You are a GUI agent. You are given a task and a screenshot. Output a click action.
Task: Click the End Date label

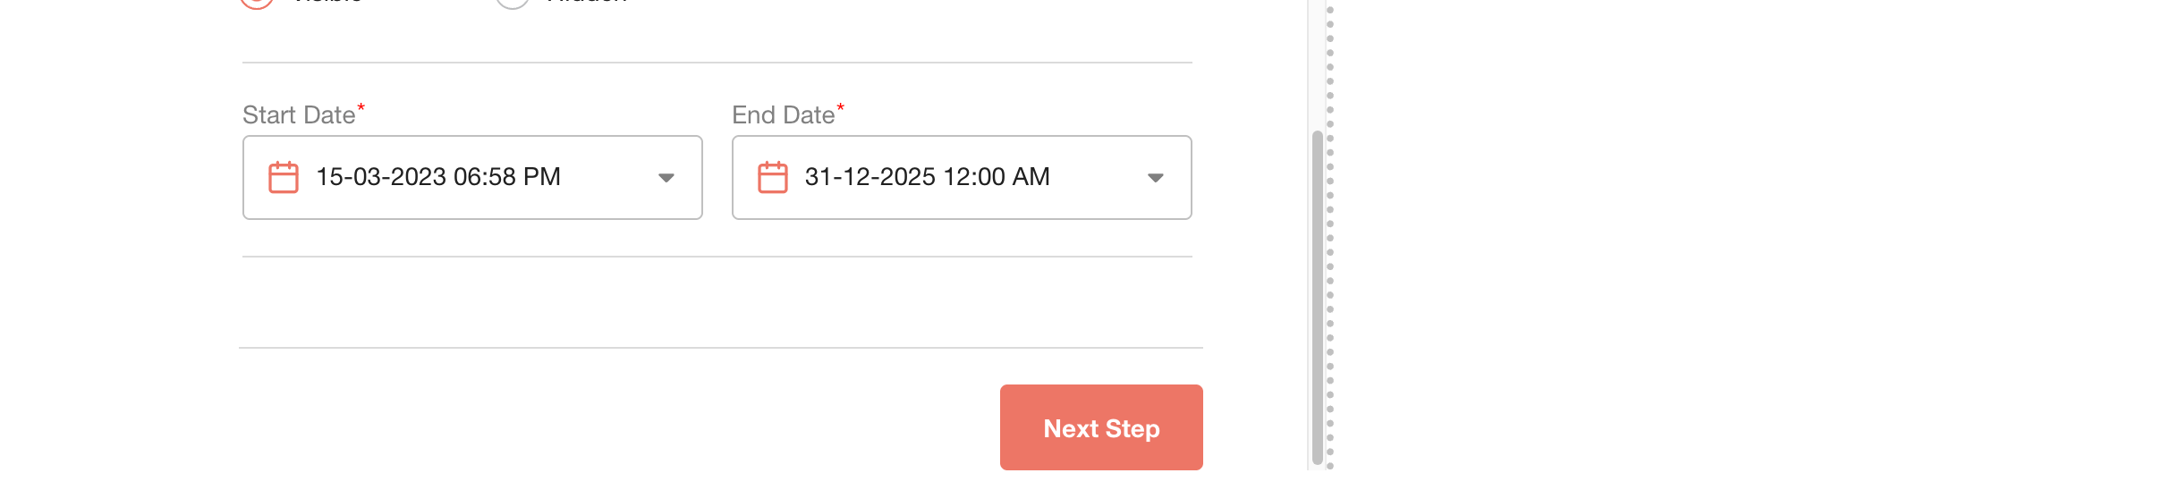point(784,115)
